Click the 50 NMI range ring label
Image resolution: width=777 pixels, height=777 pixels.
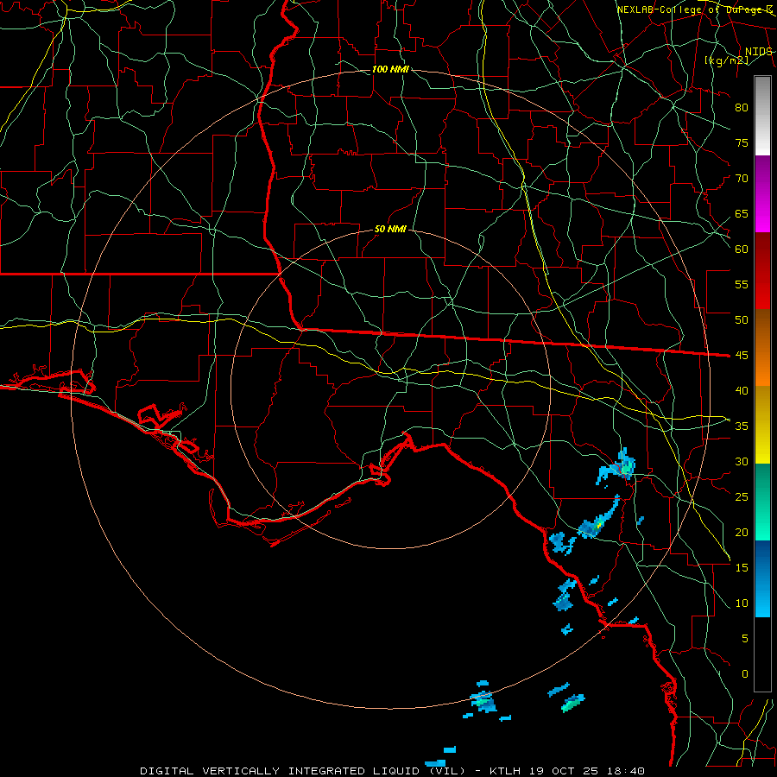point(390,229)
